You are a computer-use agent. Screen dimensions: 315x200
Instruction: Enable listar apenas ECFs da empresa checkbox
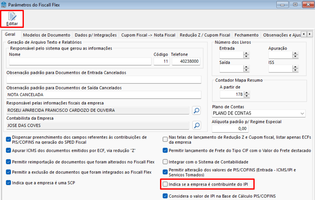pos(165,139)
